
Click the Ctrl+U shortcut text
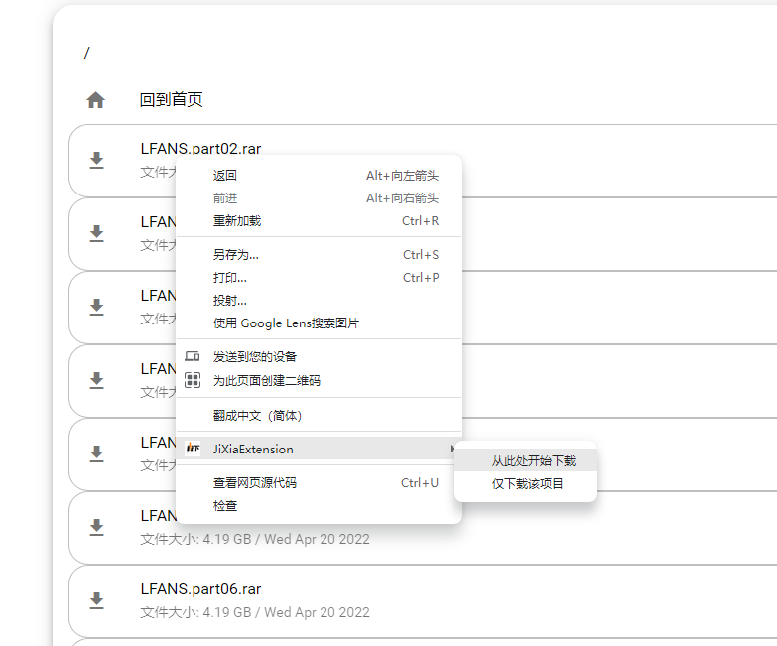point(420,483)
